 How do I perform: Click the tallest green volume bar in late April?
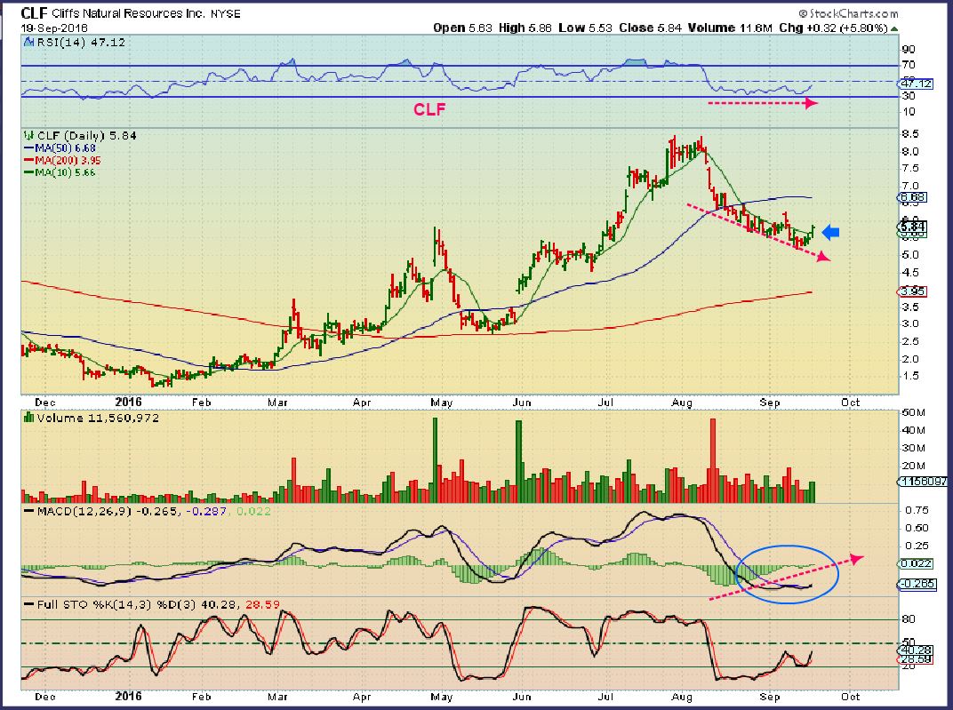(435, 459)
